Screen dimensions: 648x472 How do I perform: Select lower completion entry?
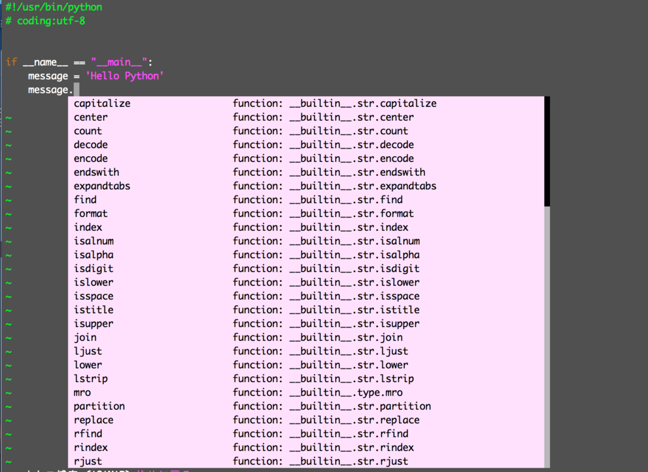click(x=306, y=365)
